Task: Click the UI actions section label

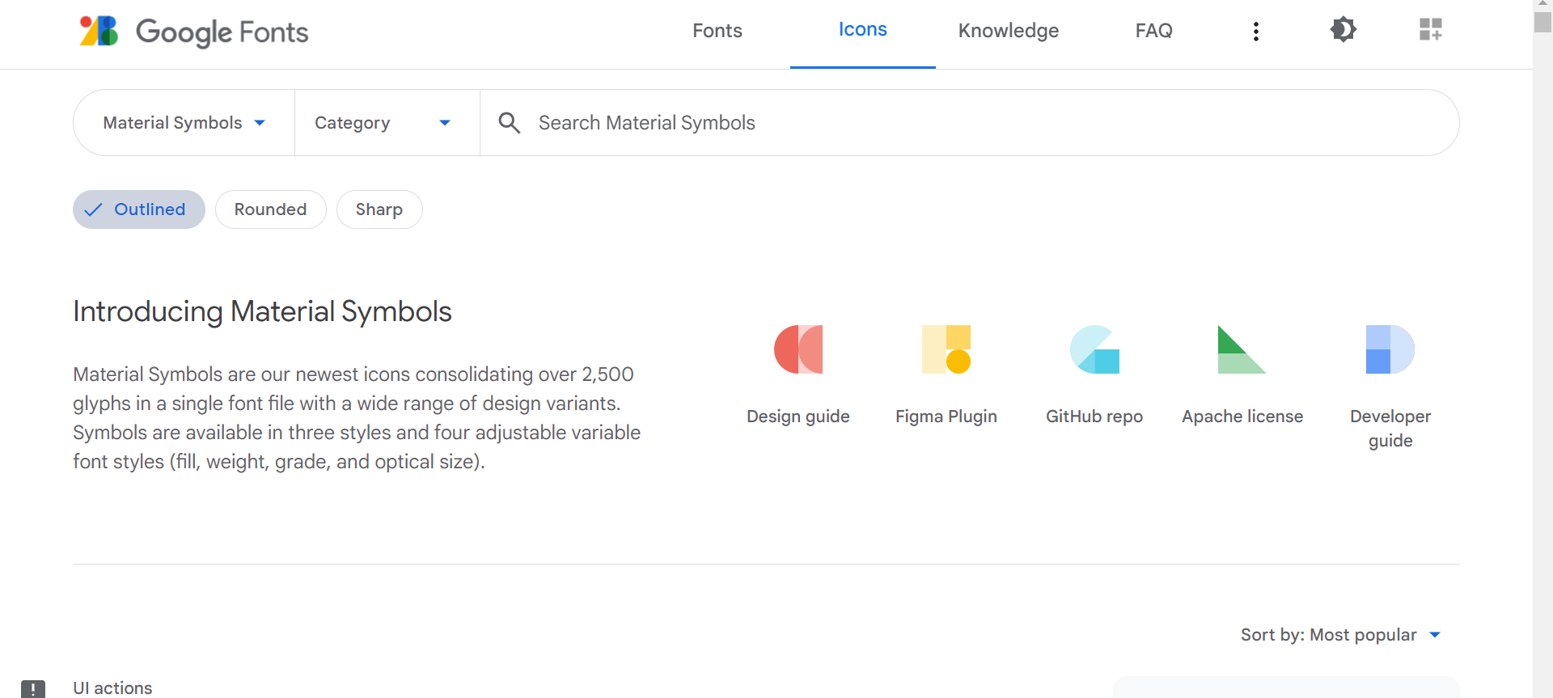Action: pyautogui.click(x=112, y=688)
